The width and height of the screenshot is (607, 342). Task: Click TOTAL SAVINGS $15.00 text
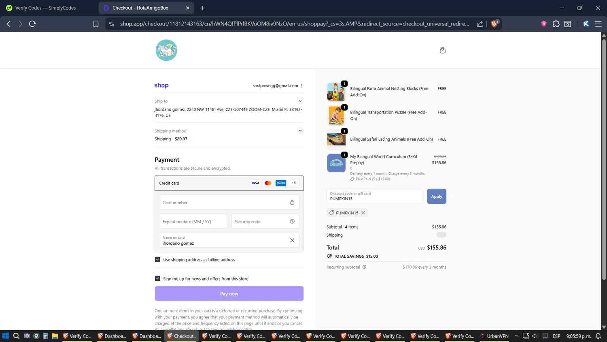pyautogui.click(x=356, y=256)
